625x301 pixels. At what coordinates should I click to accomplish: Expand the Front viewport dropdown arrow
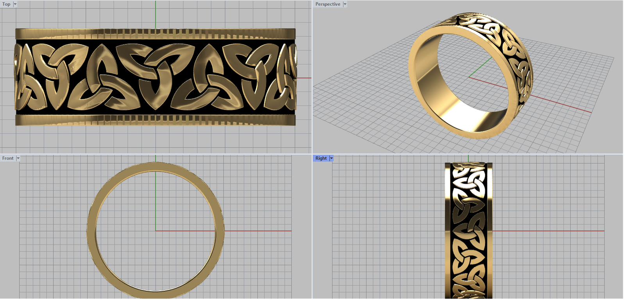[18, 158]
